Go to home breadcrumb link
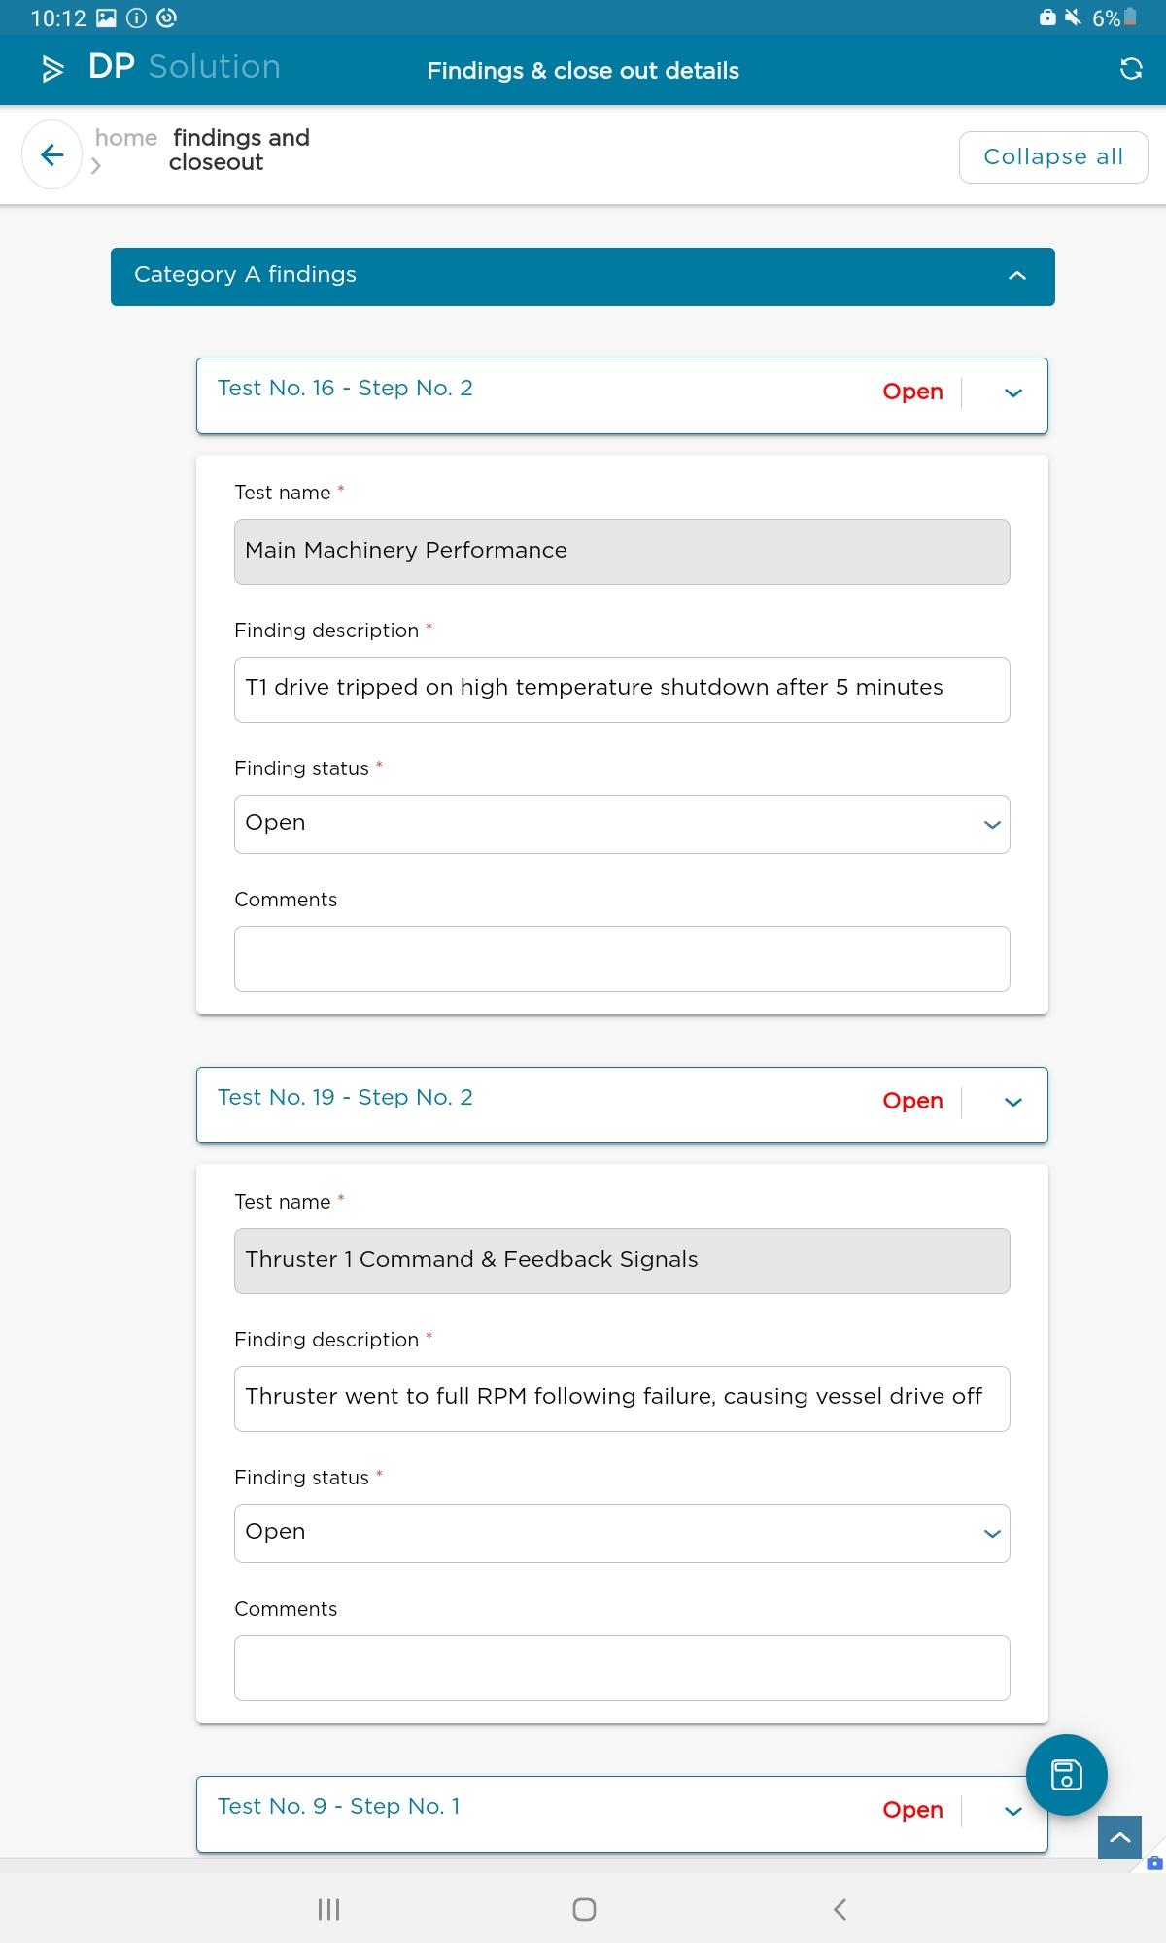The height and width of the screenshot is (1943, 1166). coord(126,138)
